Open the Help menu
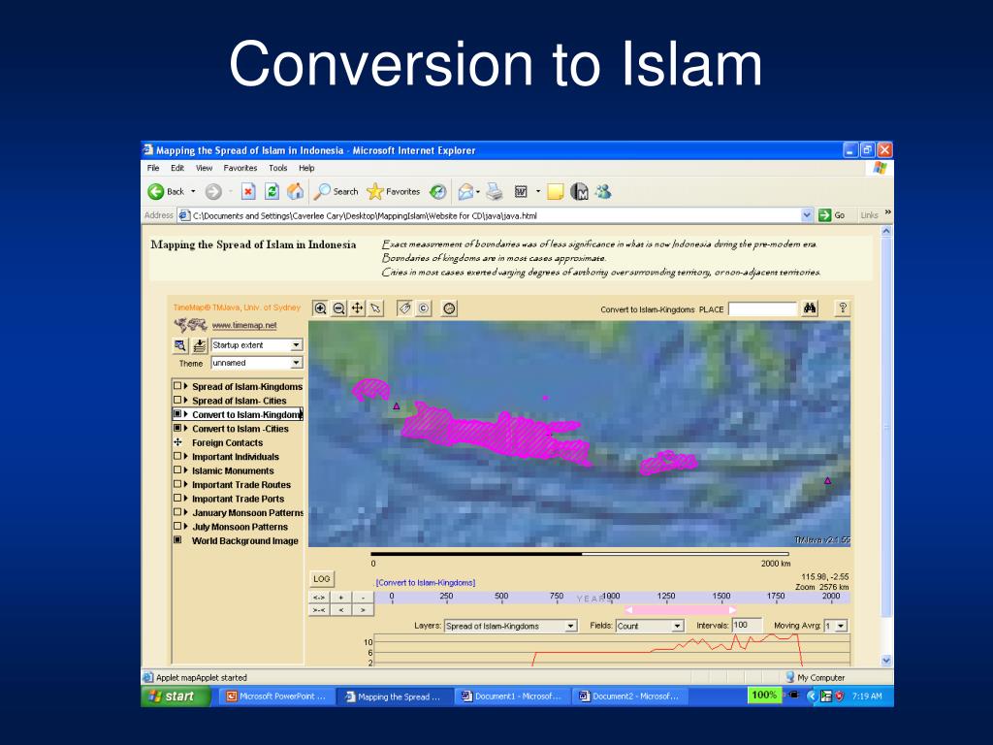The image size is (993, 745). click(306, 168)
